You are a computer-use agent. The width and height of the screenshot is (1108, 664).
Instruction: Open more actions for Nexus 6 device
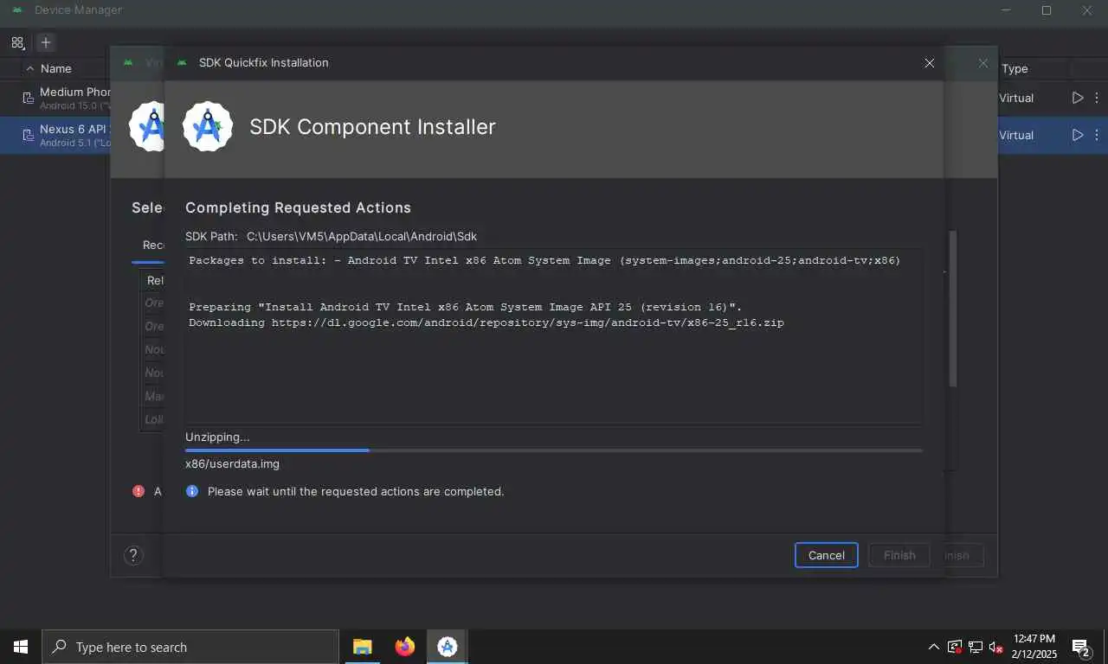1097,135
